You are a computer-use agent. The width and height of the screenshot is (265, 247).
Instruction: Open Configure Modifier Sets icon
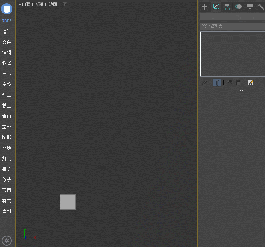coord(251,83)
